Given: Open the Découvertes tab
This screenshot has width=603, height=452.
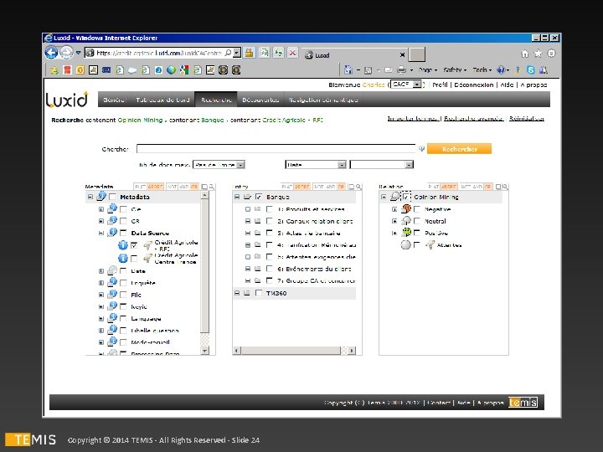Looking at the screenshot, I should click(x=260, y=100).
